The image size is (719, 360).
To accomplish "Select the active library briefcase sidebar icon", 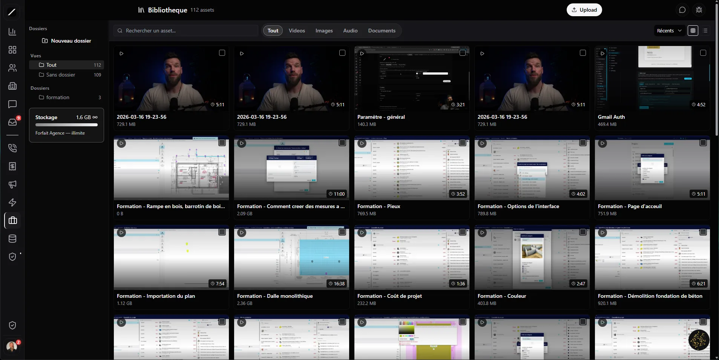I will [12, 221].
